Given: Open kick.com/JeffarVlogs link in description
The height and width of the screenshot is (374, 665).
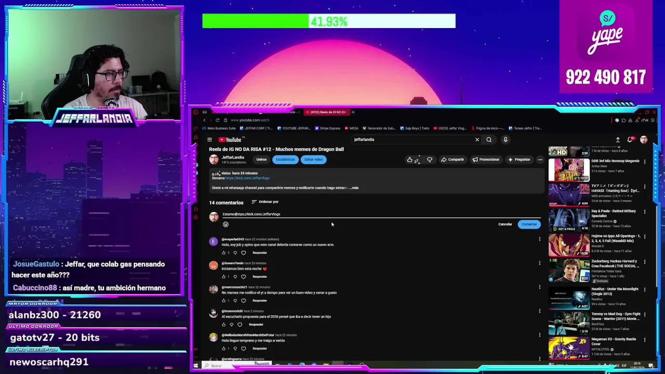Looking at the screenshot, I should click(x=247, y=178).
